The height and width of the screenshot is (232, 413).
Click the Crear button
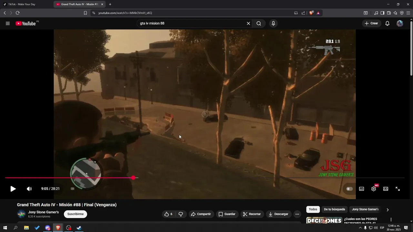(371, 24)
